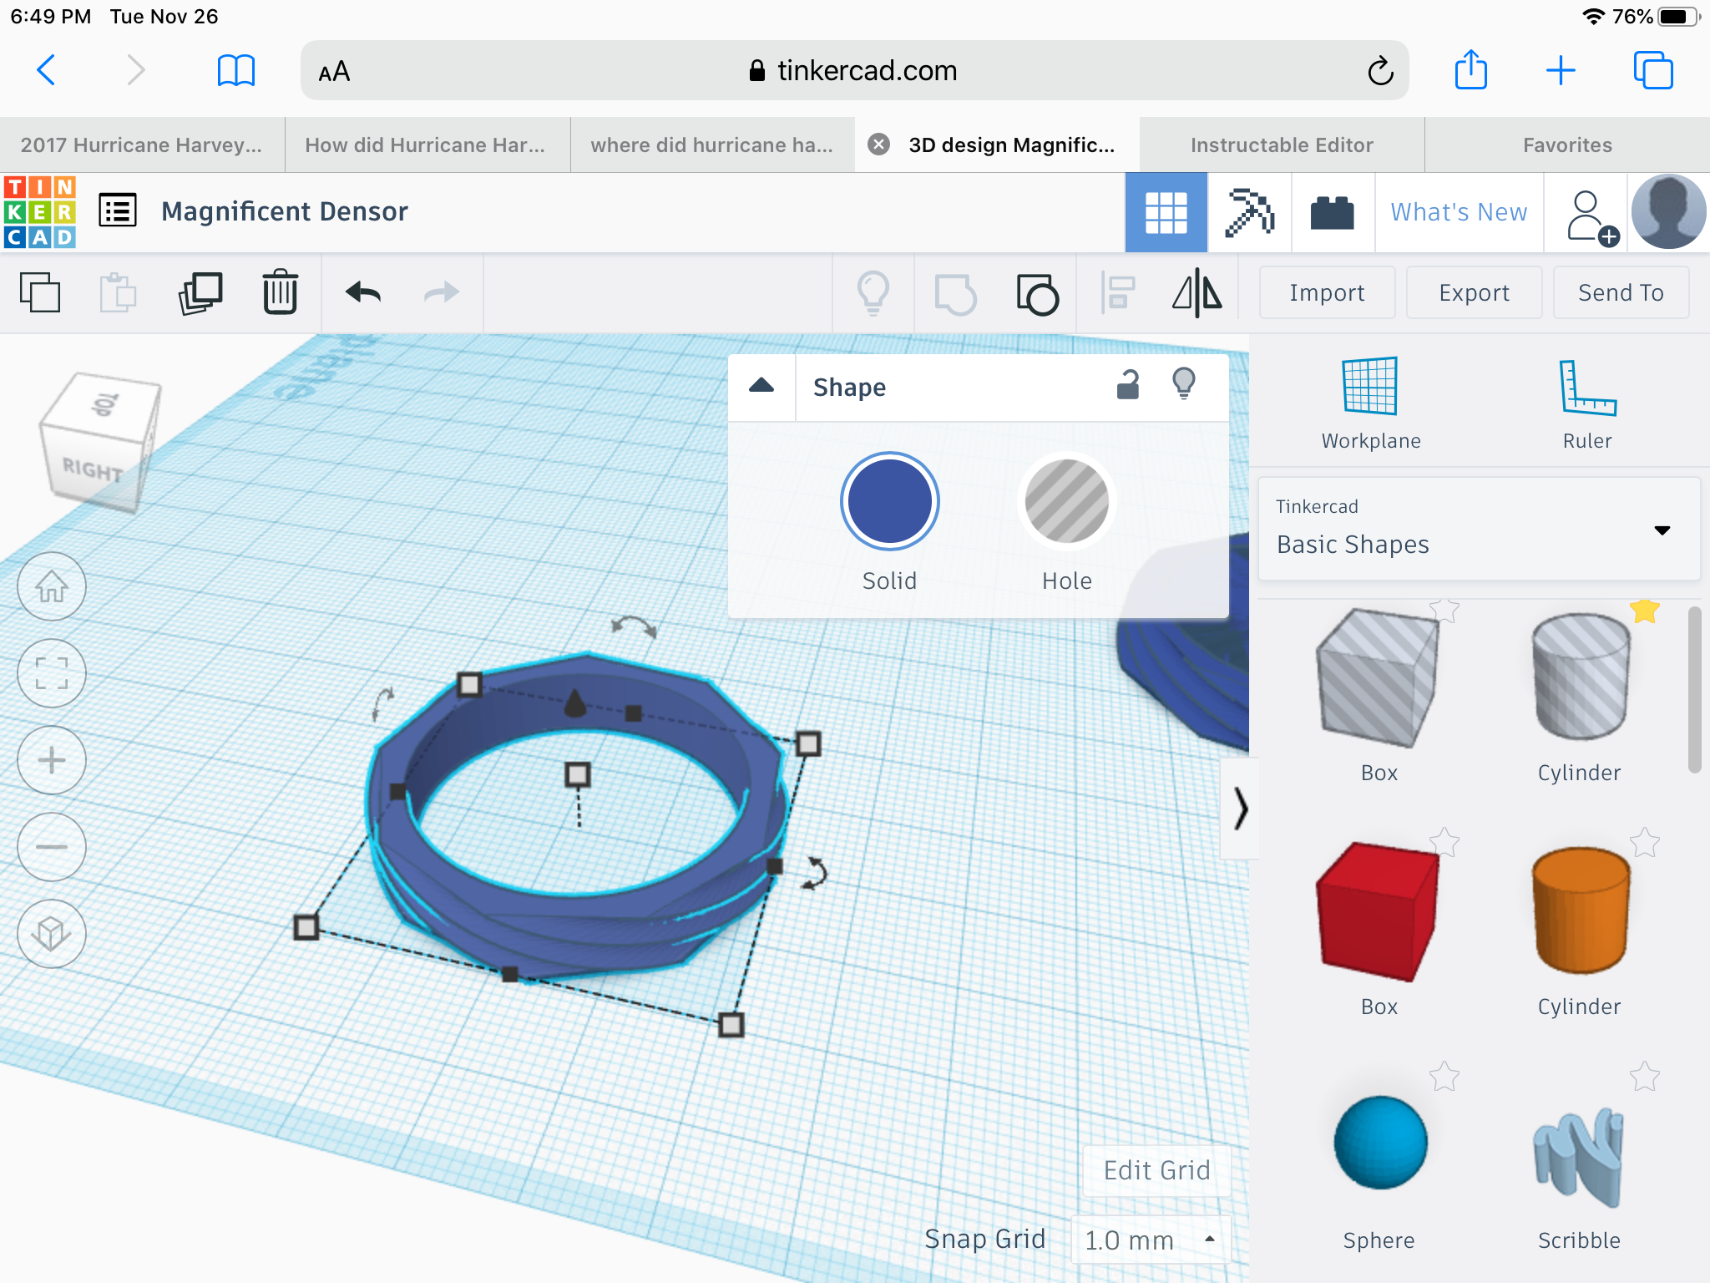Click the invite person icon
This screenshot has width=1710, height=1283.
[x=1591, y=216]
